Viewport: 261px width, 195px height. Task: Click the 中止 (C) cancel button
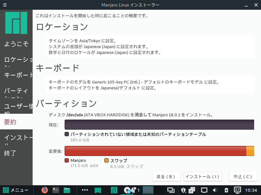[243, 176]
